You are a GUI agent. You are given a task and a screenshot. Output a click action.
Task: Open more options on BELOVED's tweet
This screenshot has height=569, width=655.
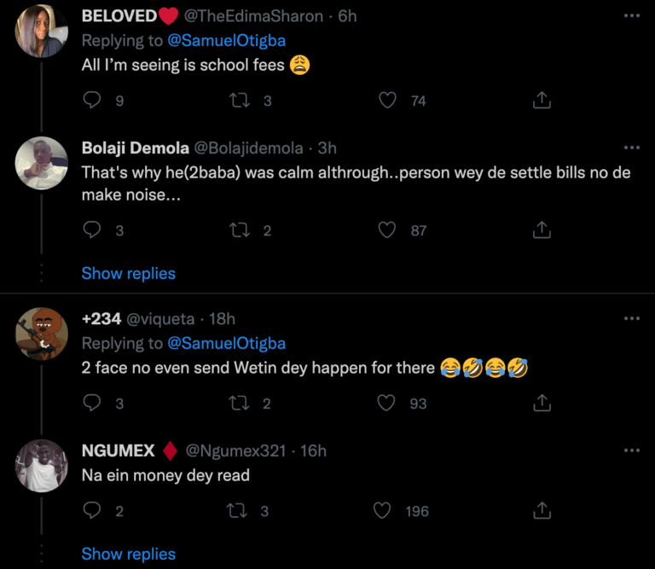click(x=631, y=16)
